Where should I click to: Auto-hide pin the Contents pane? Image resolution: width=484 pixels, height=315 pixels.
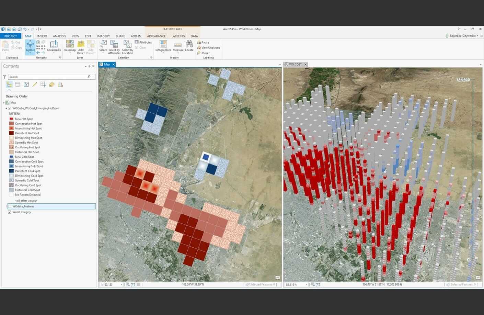pyautogui.click(x=89, y=66)
